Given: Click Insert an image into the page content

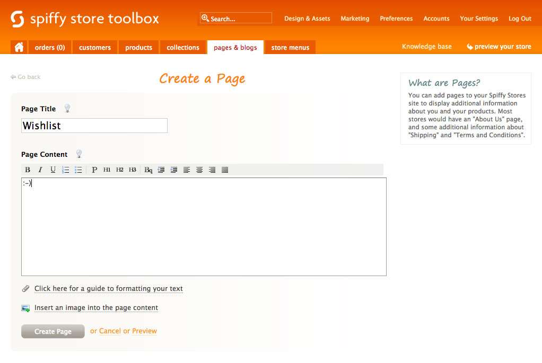Looking at the screenshot, I should pos(96,308).
